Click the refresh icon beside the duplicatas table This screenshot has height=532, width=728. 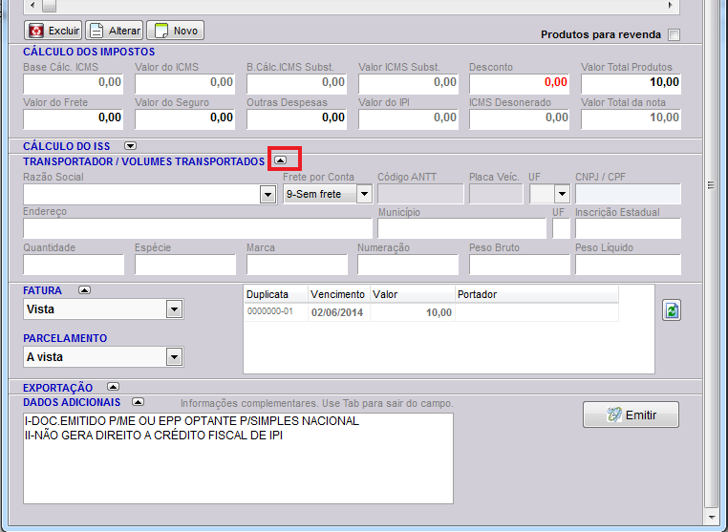tap(672, 310)
